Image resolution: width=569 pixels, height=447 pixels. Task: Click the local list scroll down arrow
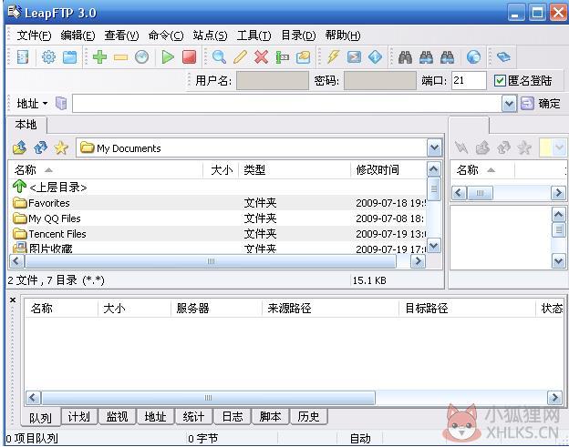coord(434,246)
